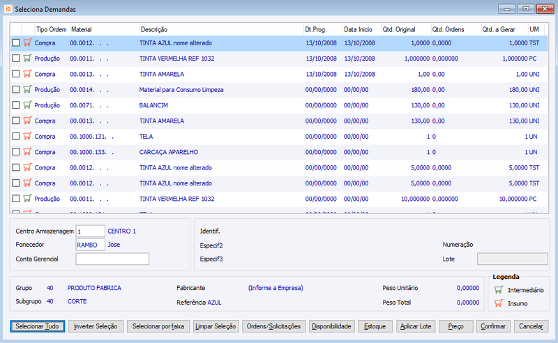
Task: Click the Descrição column header
Action: [221, 29]
